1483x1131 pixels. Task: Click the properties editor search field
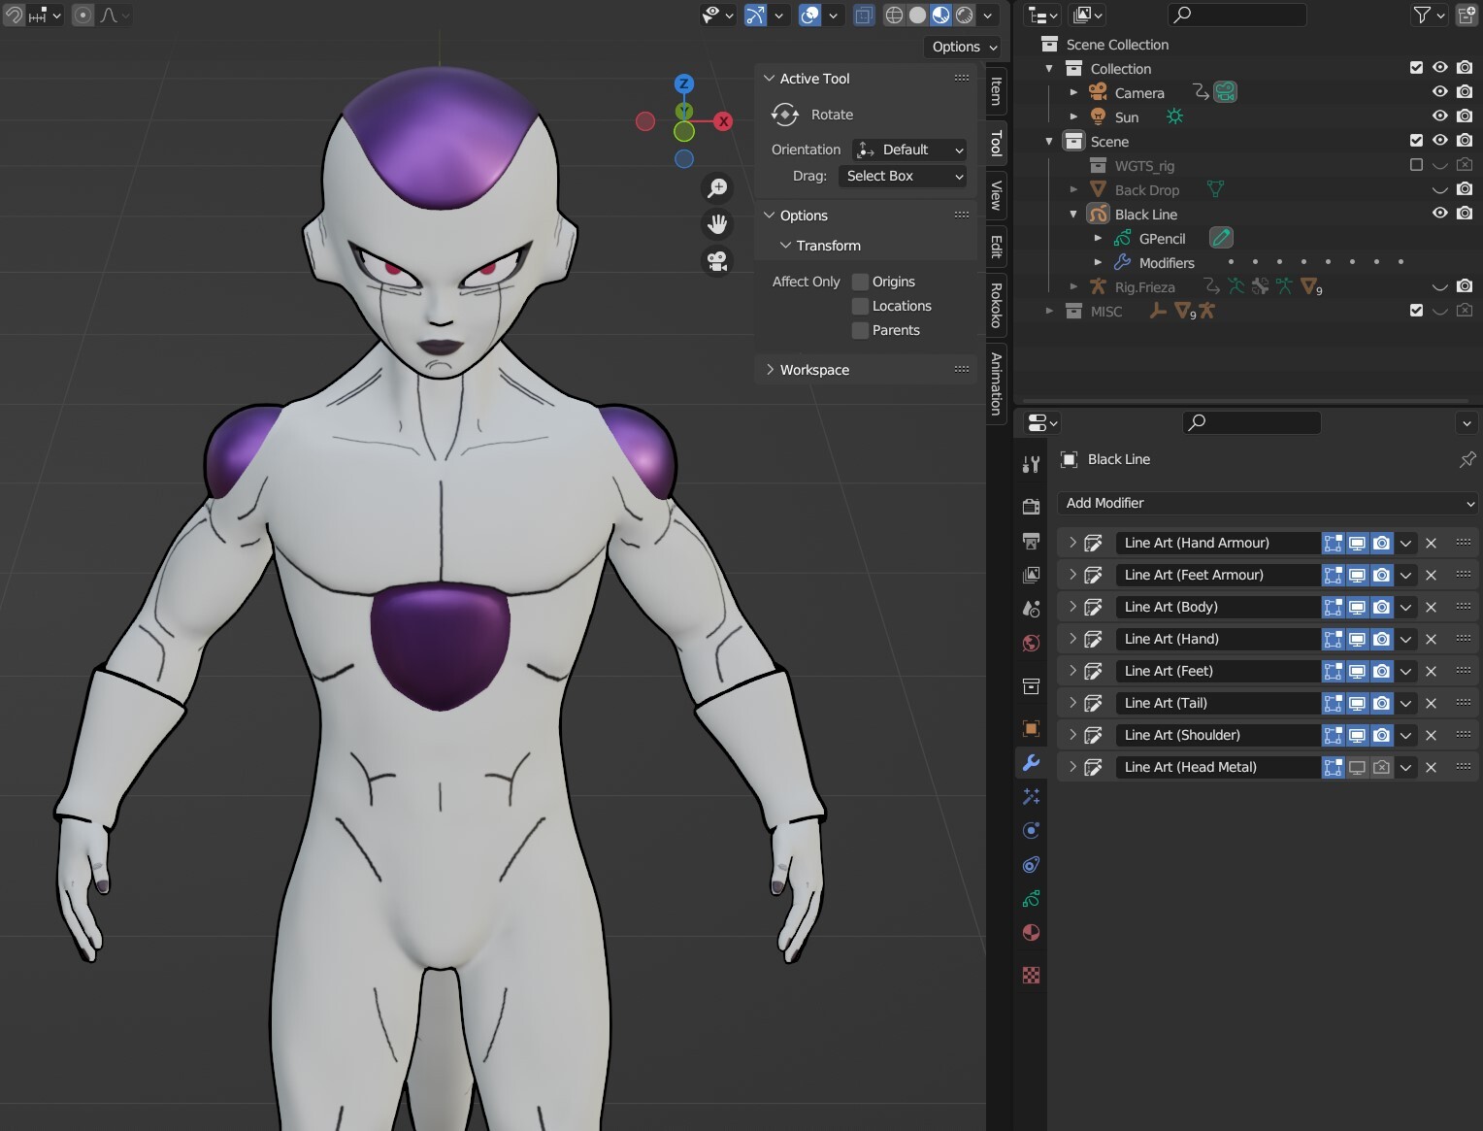[1252, 422]
